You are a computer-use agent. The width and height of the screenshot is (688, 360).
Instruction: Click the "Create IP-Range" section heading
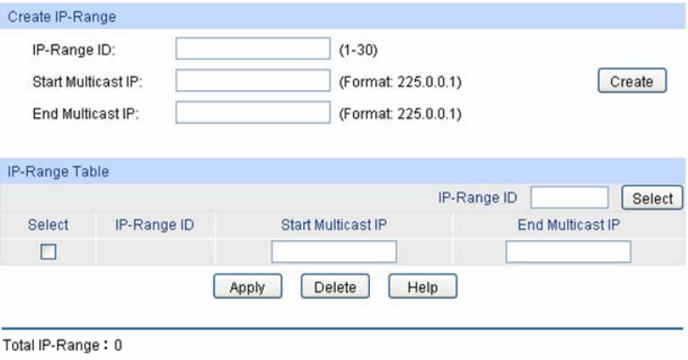tap(62, 17)
